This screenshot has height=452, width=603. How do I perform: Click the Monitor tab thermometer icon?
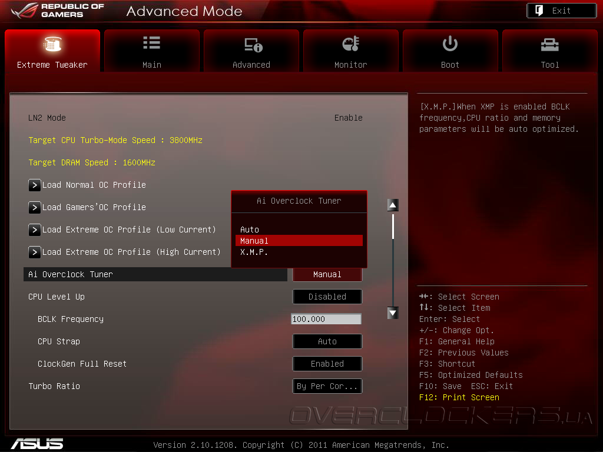pos(351,44)
